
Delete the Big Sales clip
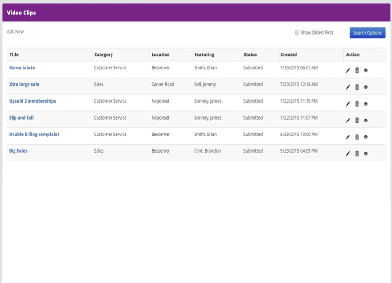[357, 154]
